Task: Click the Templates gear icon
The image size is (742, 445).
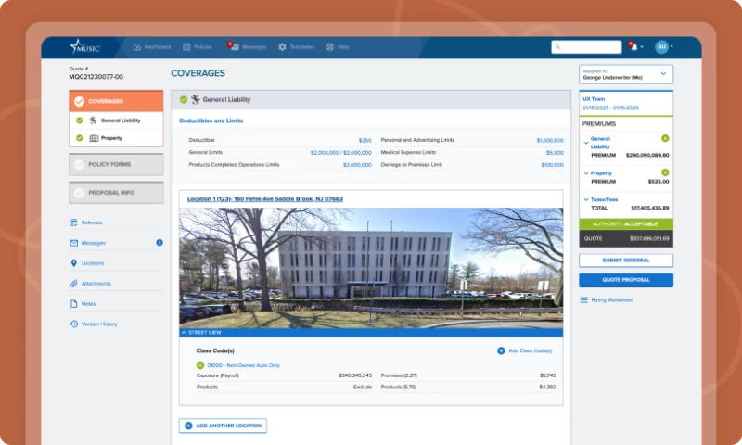Action: 283,47
